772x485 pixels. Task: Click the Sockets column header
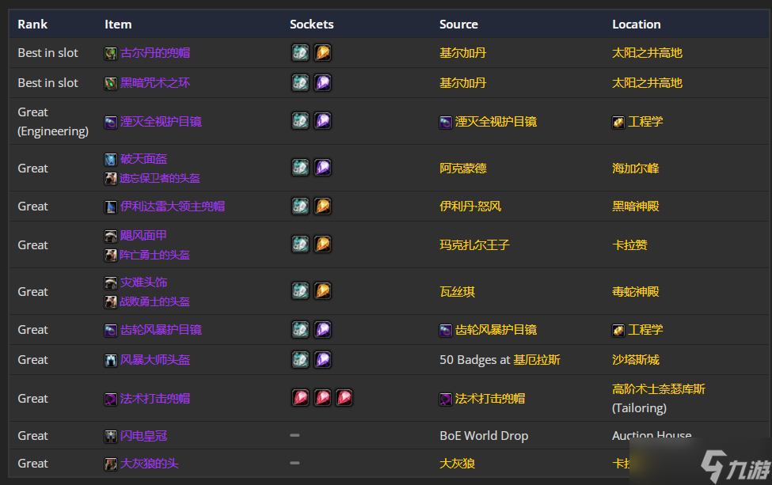312,24
